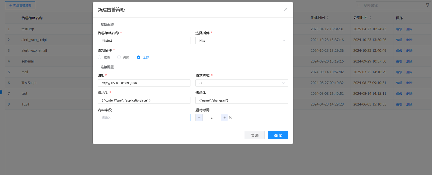Click 删除 link for TEST row
Image resolution: width=432 pixels, height=175 pixels.
(x=409, y=104)
